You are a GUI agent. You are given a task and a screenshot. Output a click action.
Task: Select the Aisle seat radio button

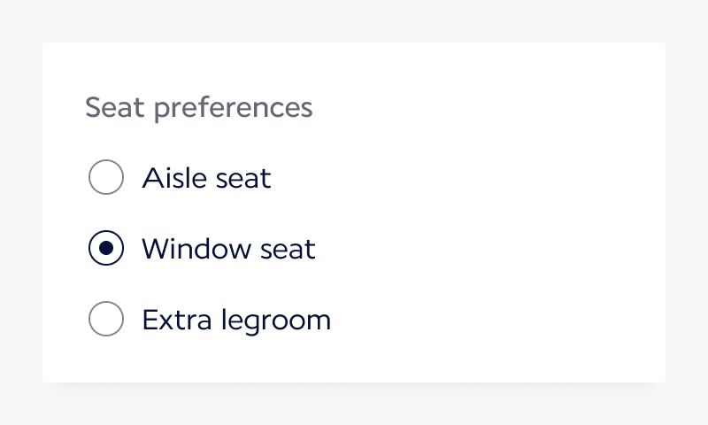click(x=106, y=177)
